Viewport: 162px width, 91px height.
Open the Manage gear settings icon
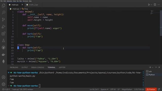click(3, 84)
